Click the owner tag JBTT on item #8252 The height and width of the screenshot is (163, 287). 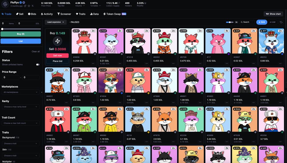tap(263, 31)
